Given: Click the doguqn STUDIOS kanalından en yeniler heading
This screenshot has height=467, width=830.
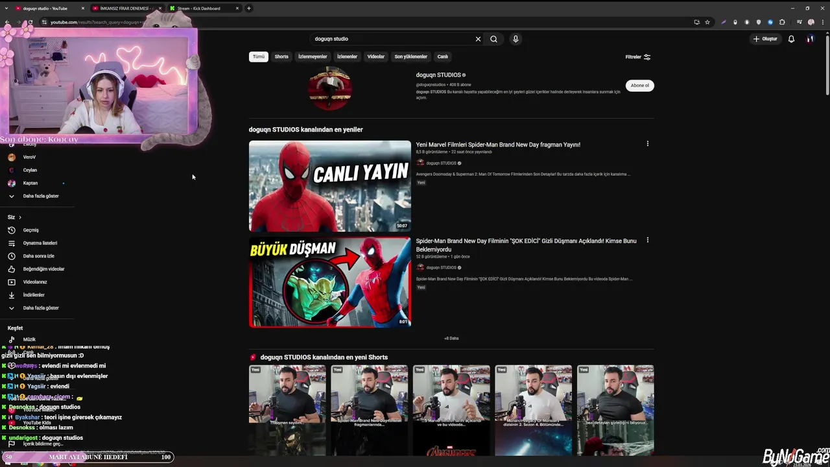Looking at the screenshot, I should coord(306,130).
